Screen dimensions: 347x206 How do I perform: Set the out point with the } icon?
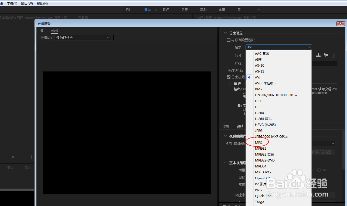pyautogui.click(x=31, y=157)
